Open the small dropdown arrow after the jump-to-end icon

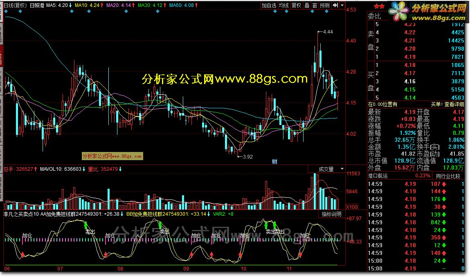pyautogui.click(x=342, y=5)
